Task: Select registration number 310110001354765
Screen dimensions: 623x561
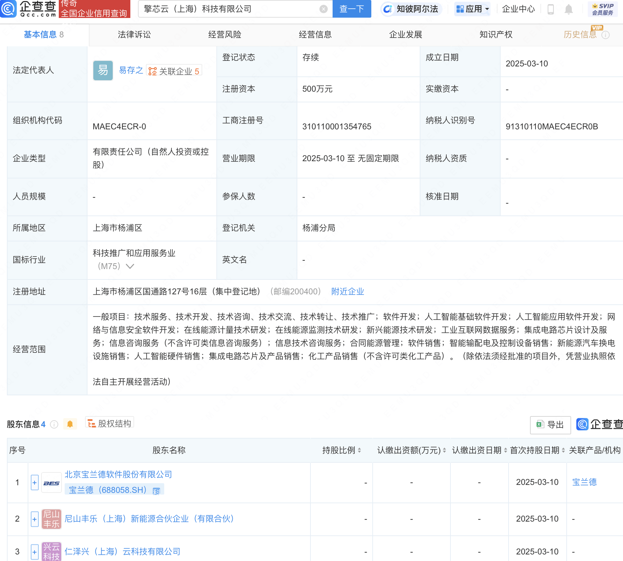Action: (x=337, y=127)
